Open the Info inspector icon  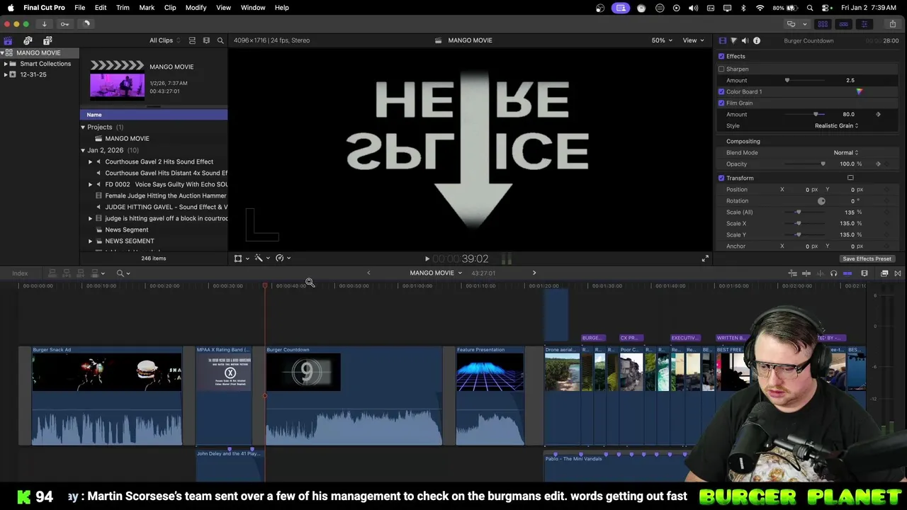(x=756, y=40)
